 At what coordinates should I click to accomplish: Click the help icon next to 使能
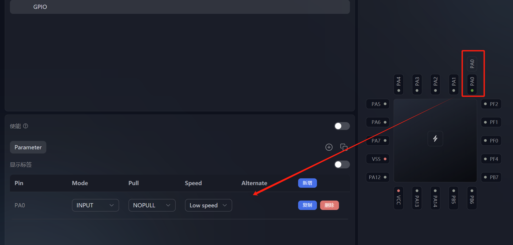(x=26, y=126)
